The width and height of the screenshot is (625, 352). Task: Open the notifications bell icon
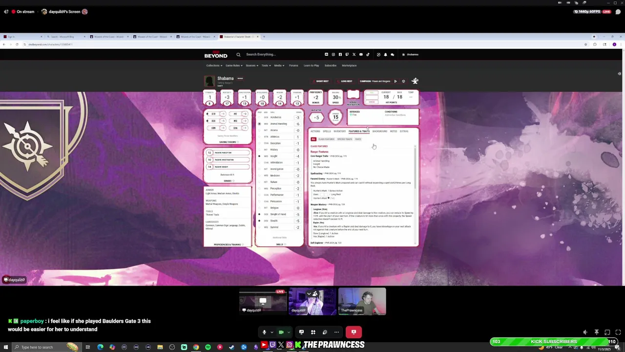385,55
